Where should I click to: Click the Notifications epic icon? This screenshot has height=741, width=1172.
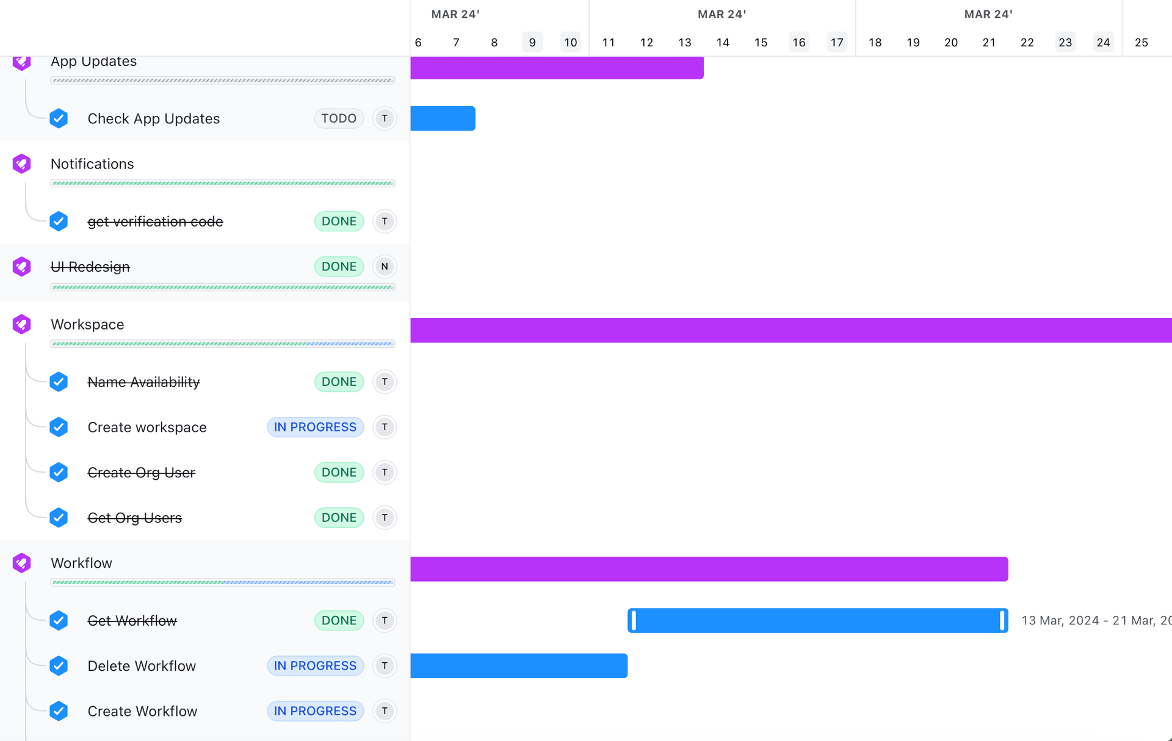point(22,164)
